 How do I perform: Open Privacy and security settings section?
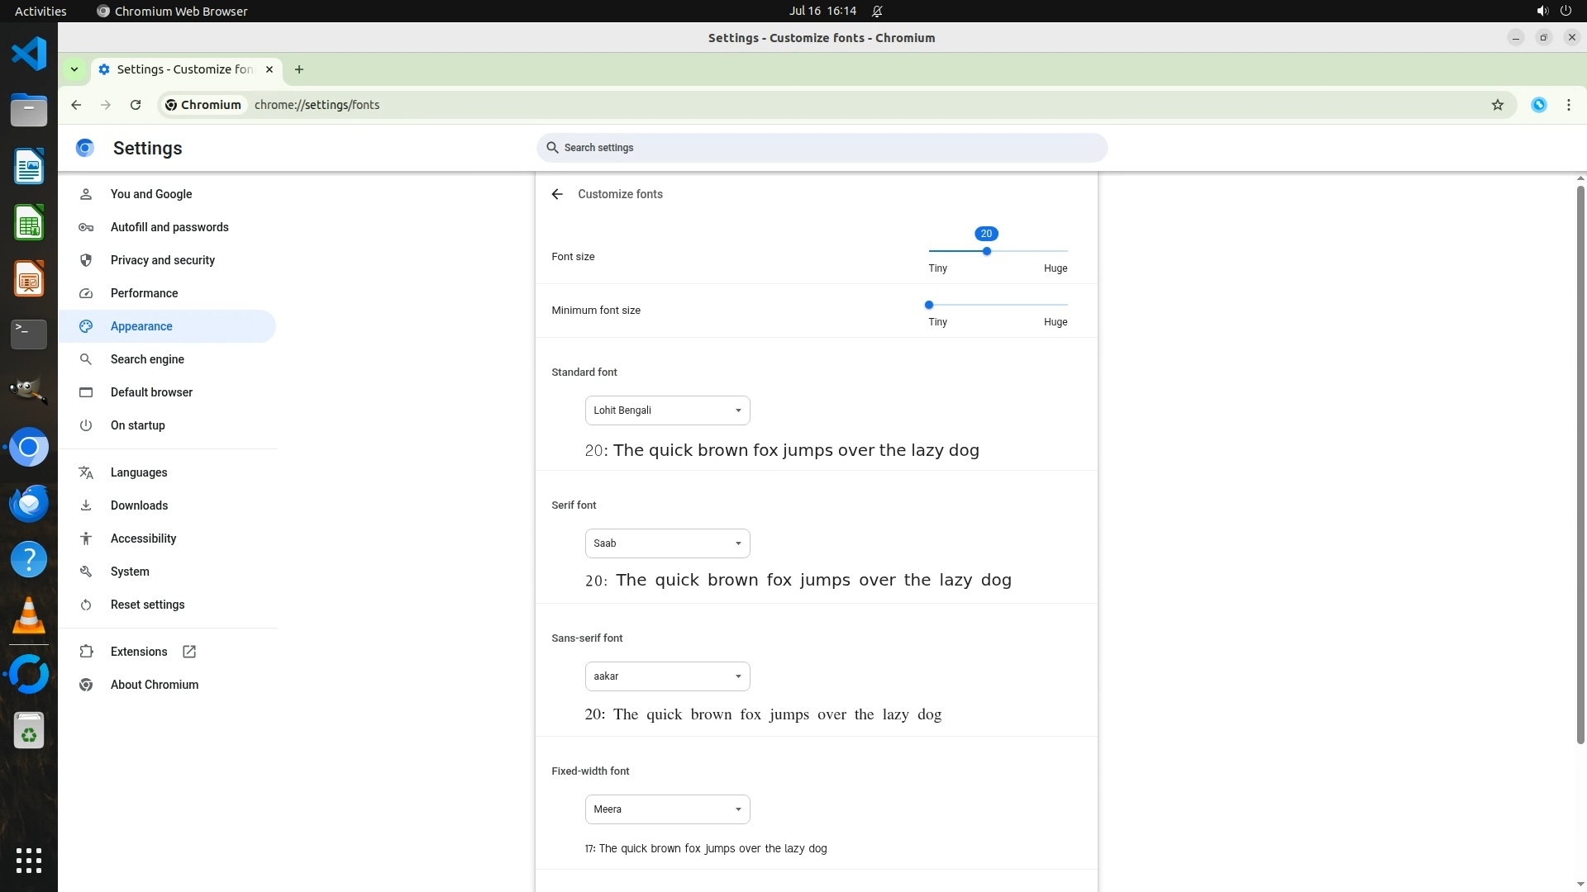point(162,260)
